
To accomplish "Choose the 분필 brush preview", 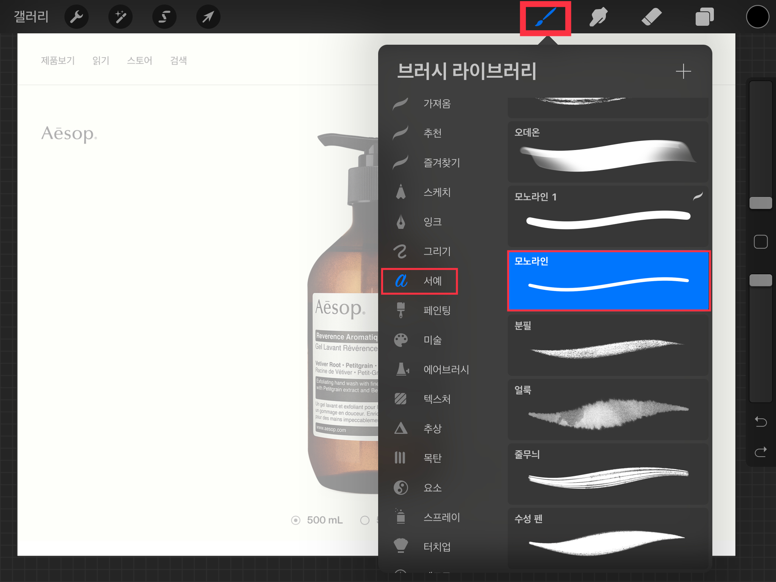I will (x=608, y=346).
